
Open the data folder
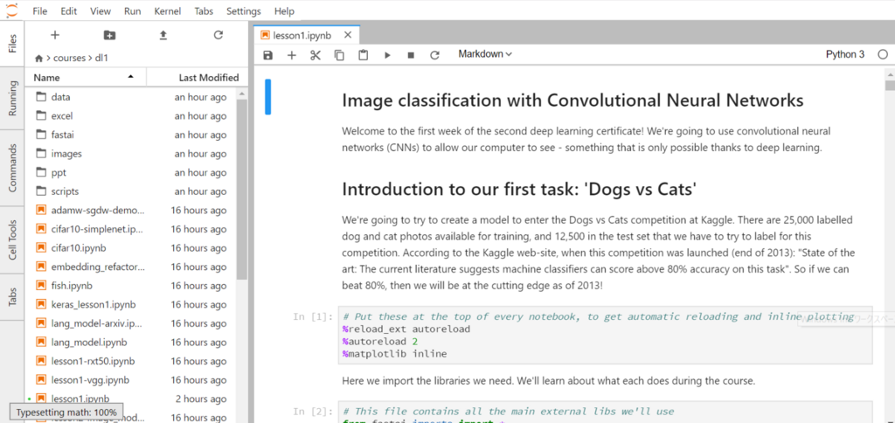click(130, 97)
